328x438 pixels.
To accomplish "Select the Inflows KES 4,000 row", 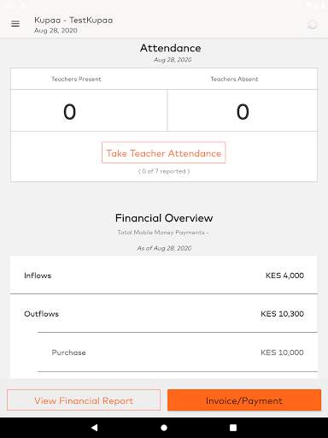I will coord(164,275).
